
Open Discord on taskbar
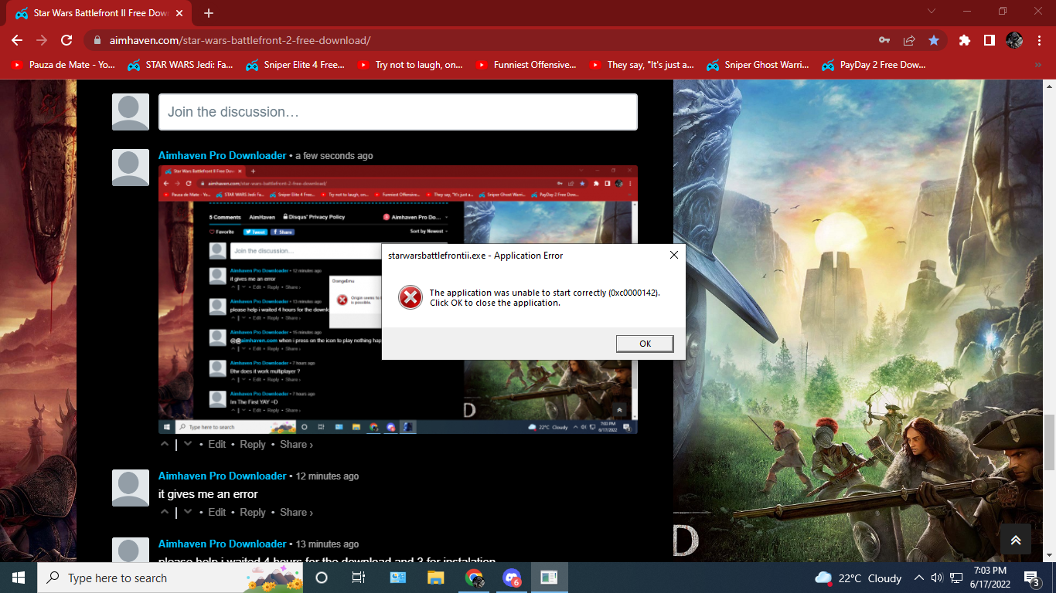point(512,578)
